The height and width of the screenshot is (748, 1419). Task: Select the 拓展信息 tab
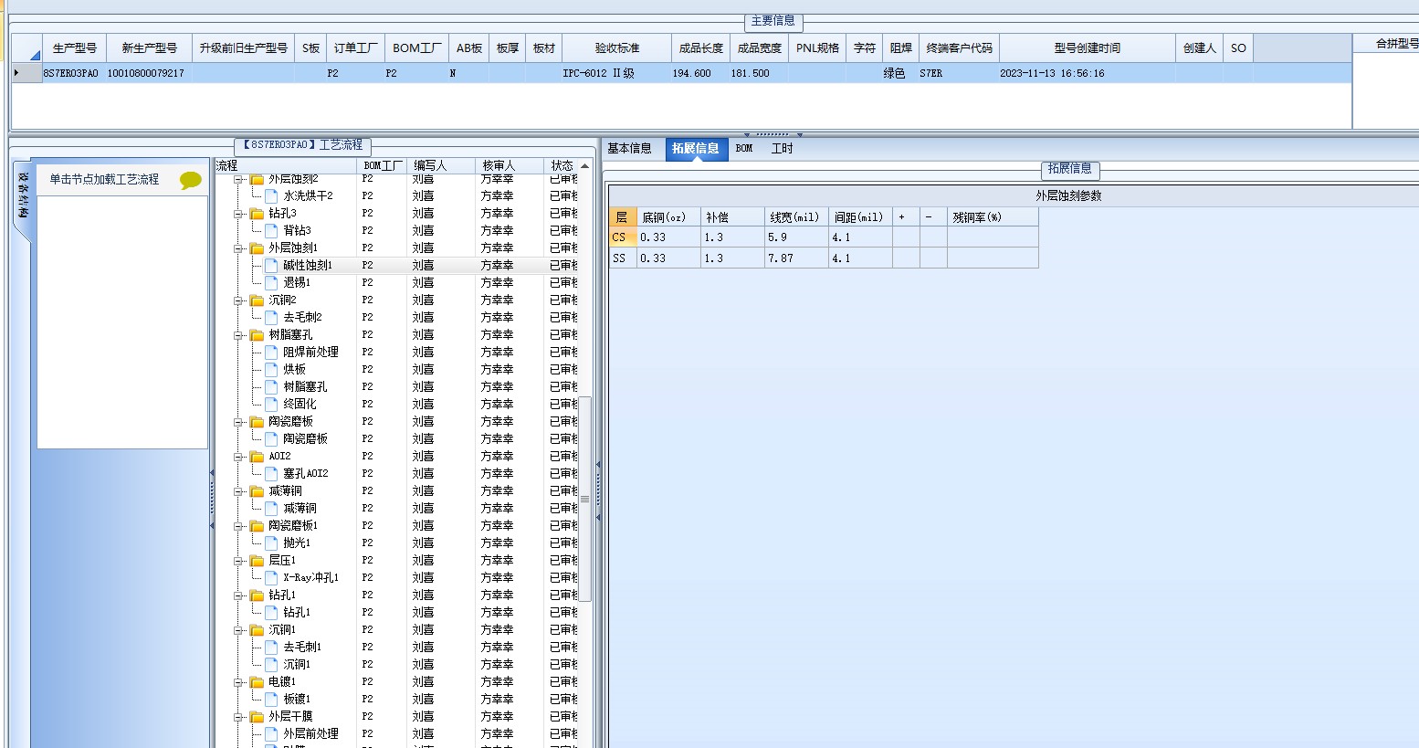coord(696,148)
